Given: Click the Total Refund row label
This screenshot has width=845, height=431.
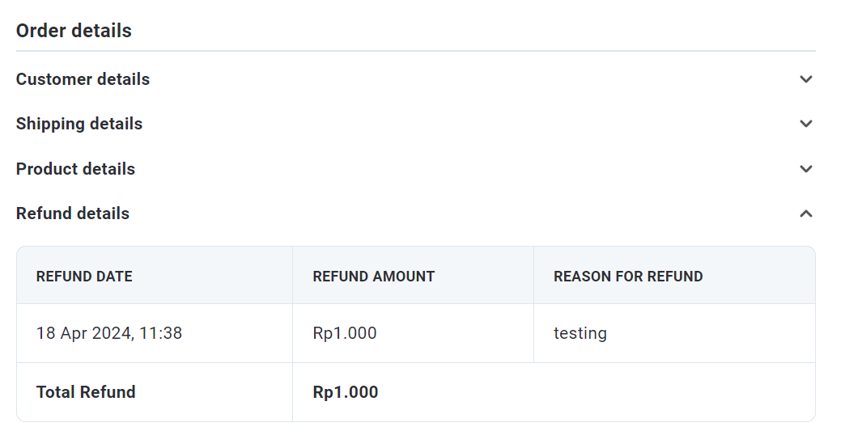Looking at the screenshot, I should pyautogui.click(x=86, y=392).
